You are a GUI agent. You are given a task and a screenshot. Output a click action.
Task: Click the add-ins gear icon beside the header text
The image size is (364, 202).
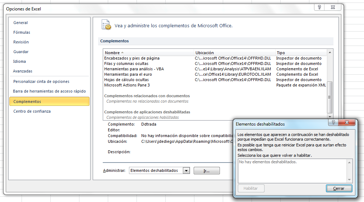(x=106, y=25)
